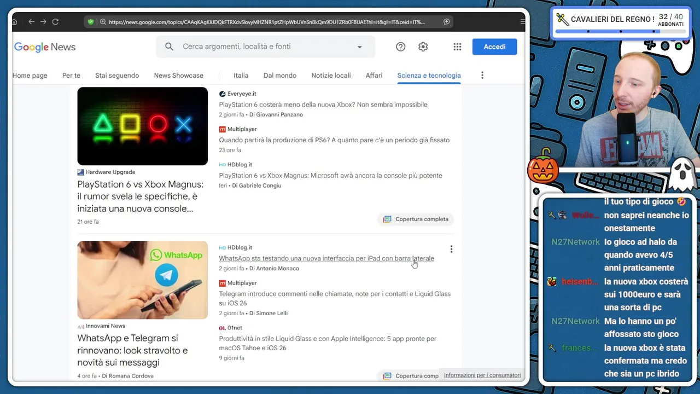Click the magnifier search icon in Google News
Image resolution: width=700 pixels, height=394 pixels.
click(x=169, y=47)
